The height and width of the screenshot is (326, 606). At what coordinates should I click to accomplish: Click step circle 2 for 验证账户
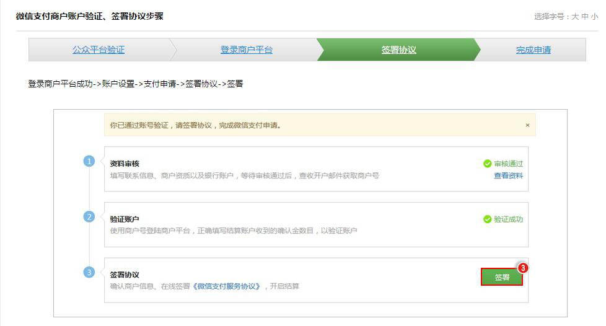click(89, 216)
